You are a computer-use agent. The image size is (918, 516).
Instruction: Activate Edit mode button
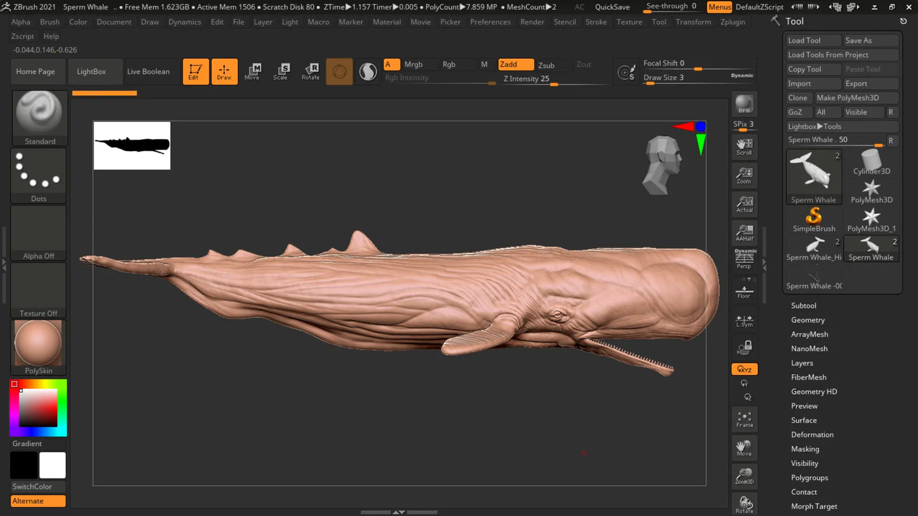coord(196,71)
